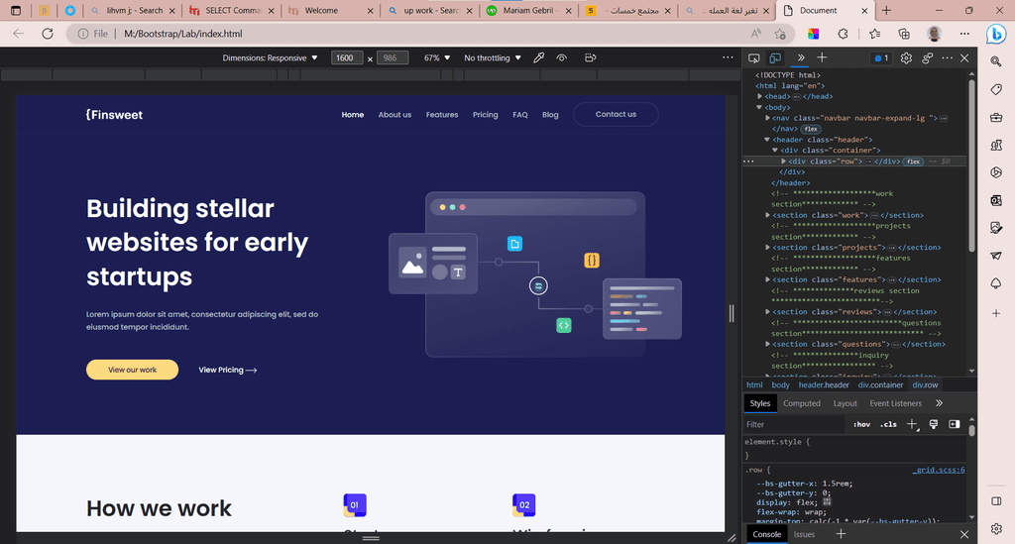Screen dimensions: 1015x544
Task: Switch to the Layout tab
Action: click(x=845, y=403)
